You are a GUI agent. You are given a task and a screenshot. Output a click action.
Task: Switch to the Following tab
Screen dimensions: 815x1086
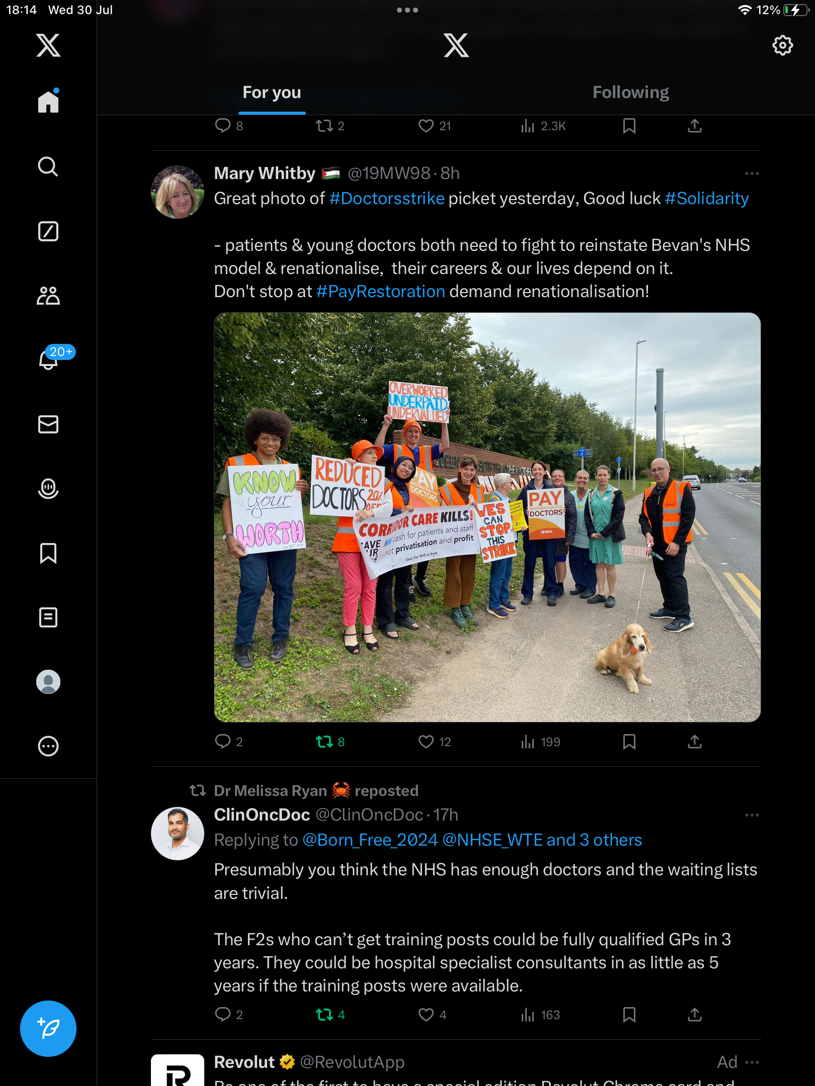coord(631,93)
